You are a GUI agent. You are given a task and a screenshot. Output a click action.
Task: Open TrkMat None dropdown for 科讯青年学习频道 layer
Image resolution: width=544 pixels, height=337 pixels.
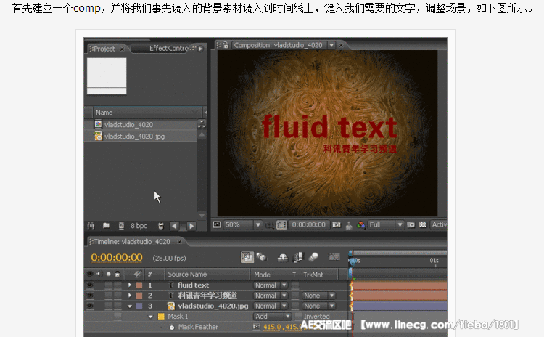318,296
